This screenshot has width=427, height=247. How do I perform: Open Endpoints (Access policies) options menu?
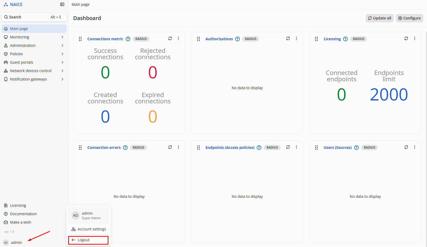(x=296, y=147)
